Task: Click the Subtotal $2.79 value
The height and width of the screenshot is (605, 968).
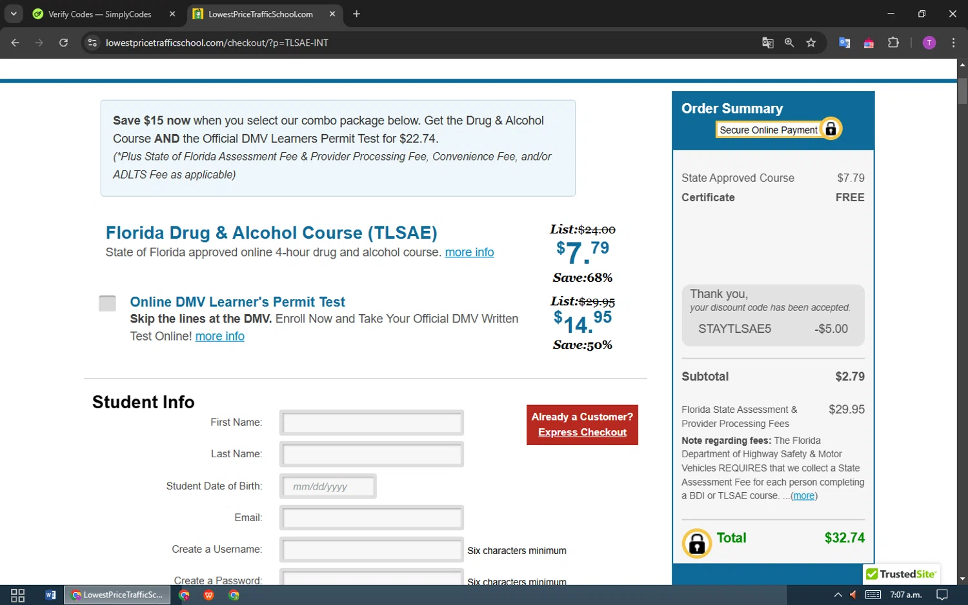Action: point(850,377)
